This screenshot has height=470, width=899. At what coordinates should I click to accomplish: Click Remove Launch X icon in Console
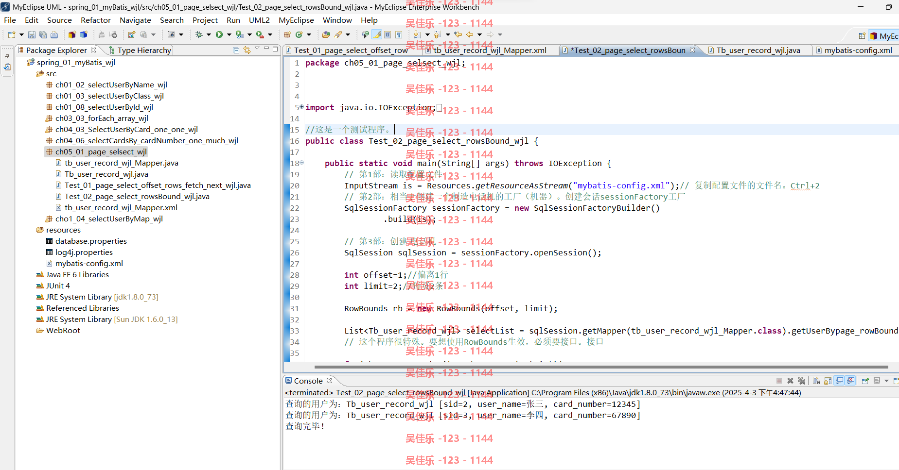point(790,381)
